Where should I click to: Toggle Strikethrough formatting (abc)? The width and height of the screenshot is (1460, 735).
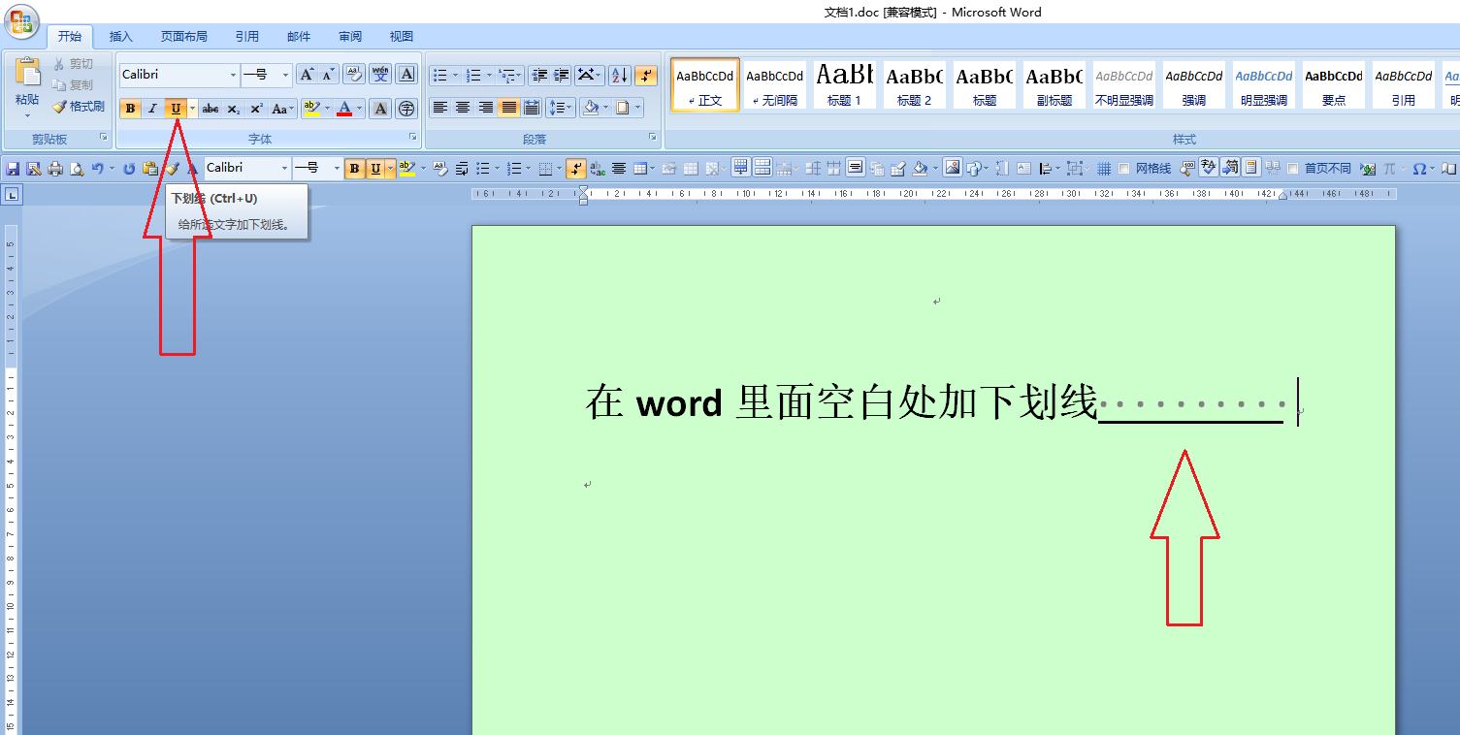click(211, 108)
